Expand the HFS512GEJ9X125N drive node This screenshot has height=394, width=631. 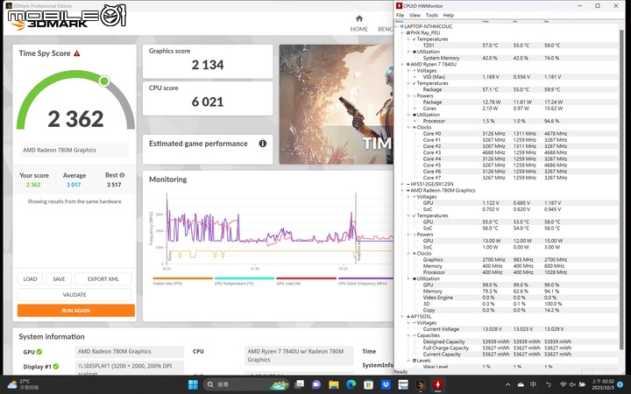[x=403, y=184]
